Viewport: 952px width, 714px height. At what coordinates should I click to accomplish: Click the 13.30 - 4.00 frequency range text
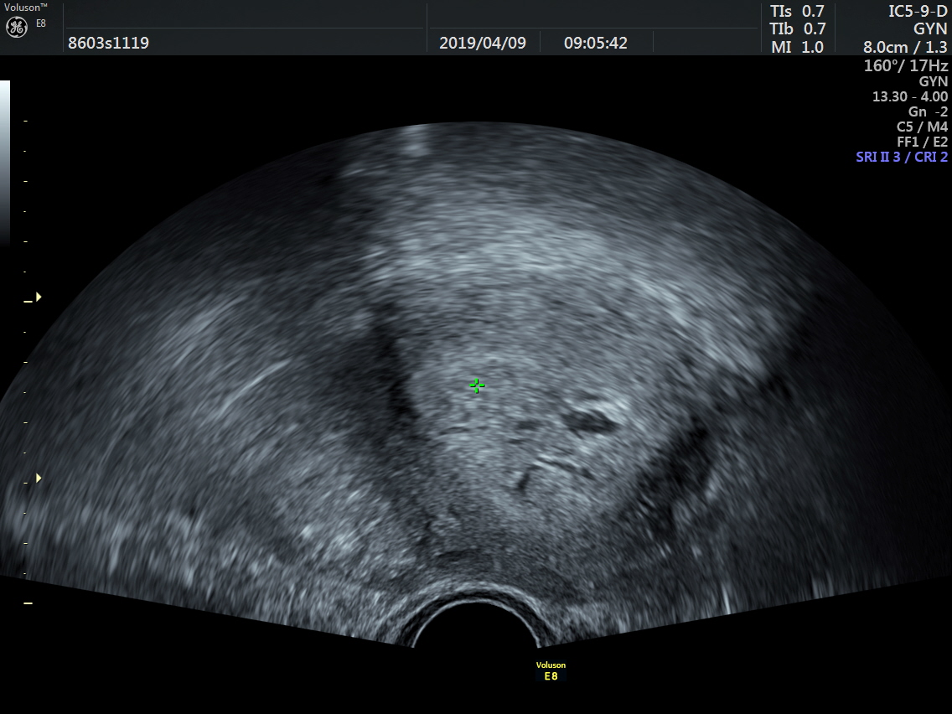click(x=910, y=96)
